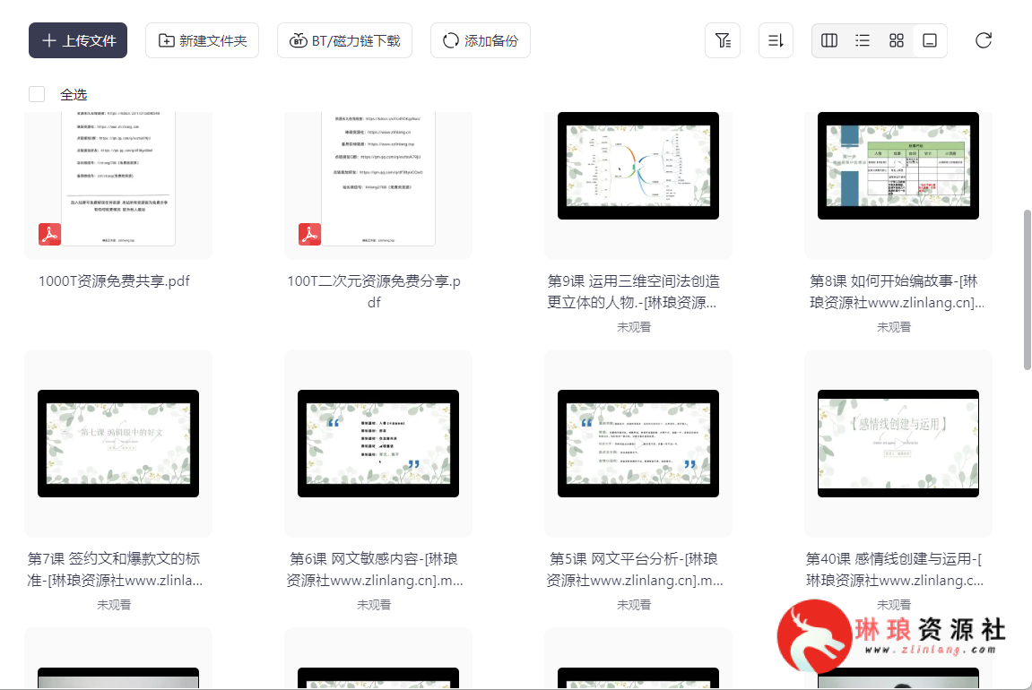Switch to list view icon

point(863,41)
